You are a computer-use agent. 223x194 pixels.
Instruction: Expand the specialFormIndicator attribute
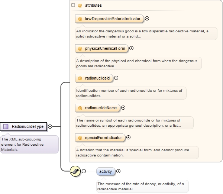(x=129, y=138)
